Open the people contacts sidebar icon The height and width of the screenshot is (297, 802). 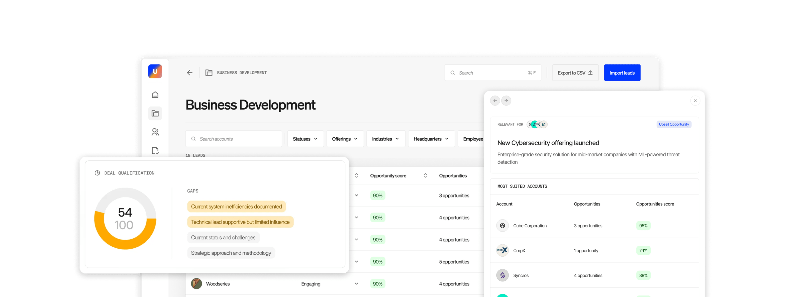[155, 132]
